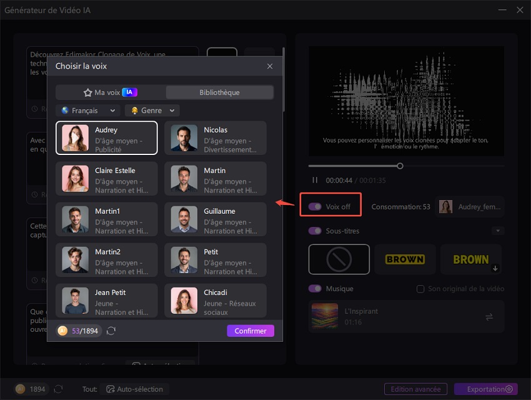Click the Auto-sélection button
This screenshot has height=400, width=531.
coord(135,389)
